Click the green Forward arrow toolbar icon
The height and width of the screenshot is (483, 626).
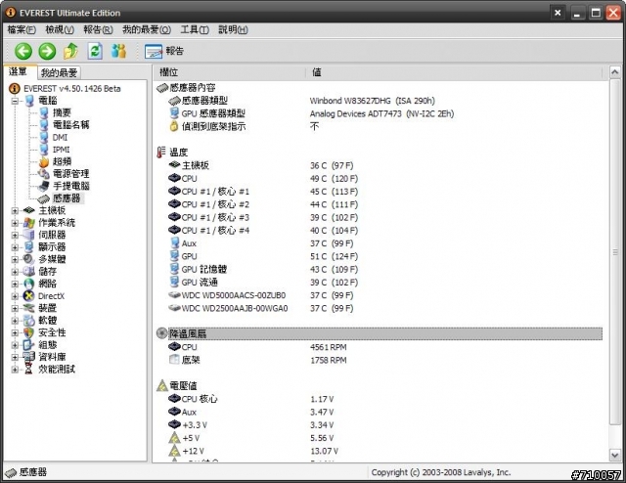pyautogui.click(x=47, y=51)
